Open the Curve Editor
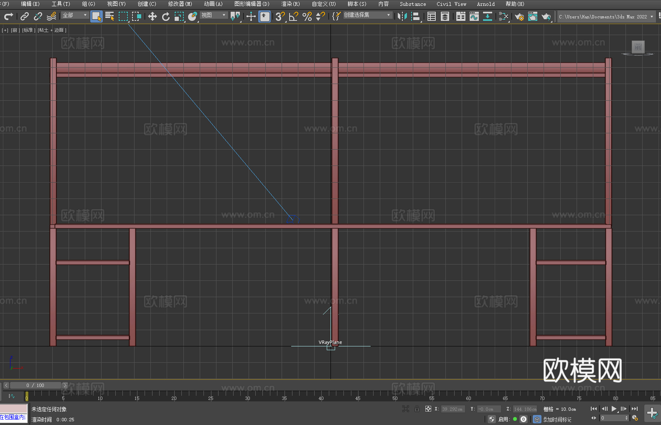Screen dimensions: 661x425 [474, 16]
